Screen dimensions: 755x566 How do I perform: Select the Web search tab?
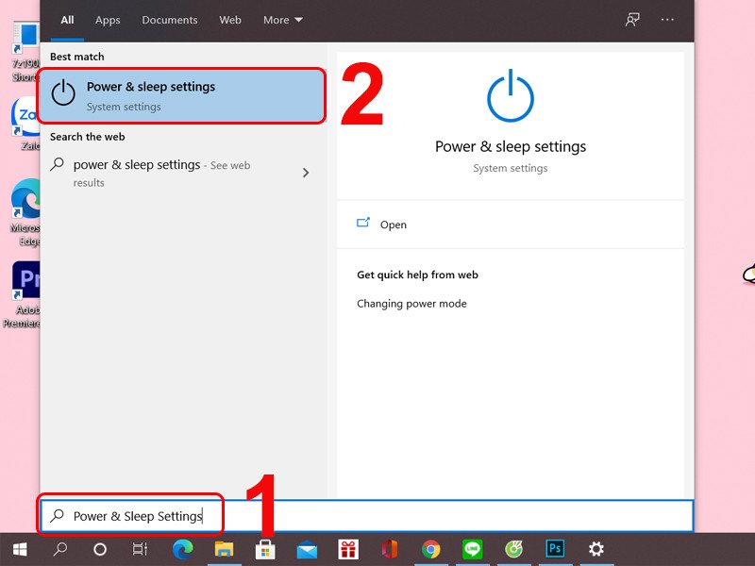point(230,20)
